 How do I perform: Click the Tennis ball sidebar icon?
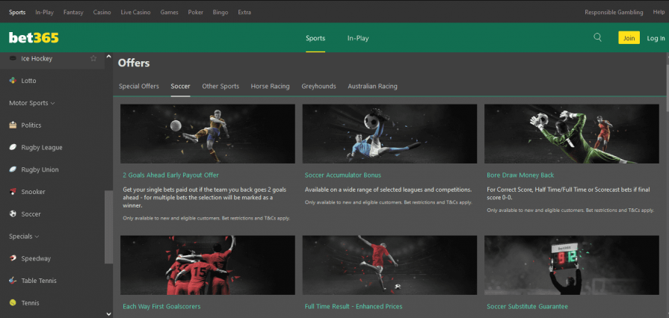13,303
